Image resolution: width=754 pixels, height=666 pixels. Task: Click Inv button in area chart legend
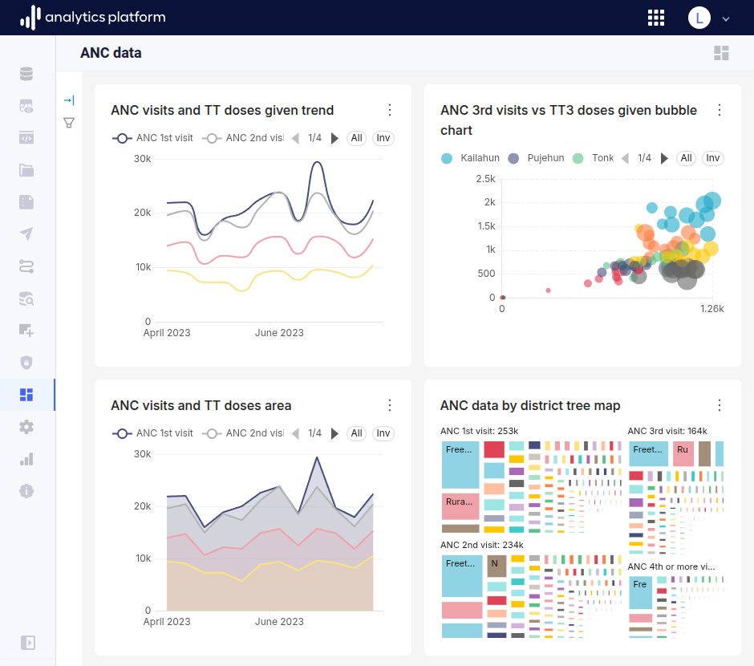pos(383,433)
